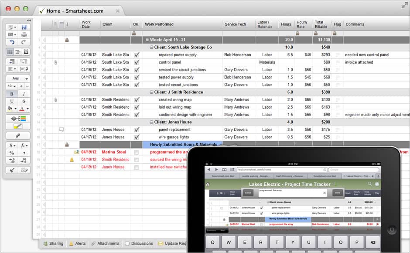The height and width of the screenshot is (253, 410).
Task: Click the Sharing button at the bottom
Action: click(53, 244)
